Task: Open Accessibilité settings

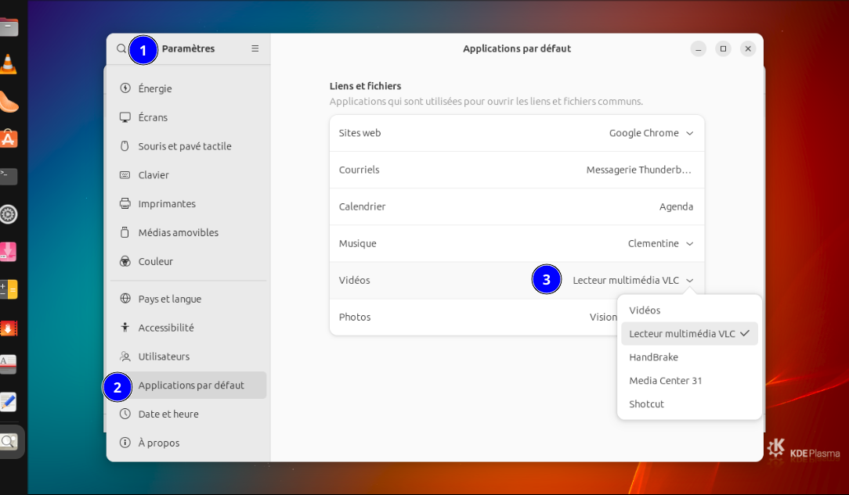Action: point(189,328)
